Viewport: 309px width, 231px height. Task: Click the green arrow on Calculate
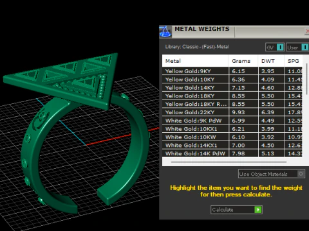point(258,210)
